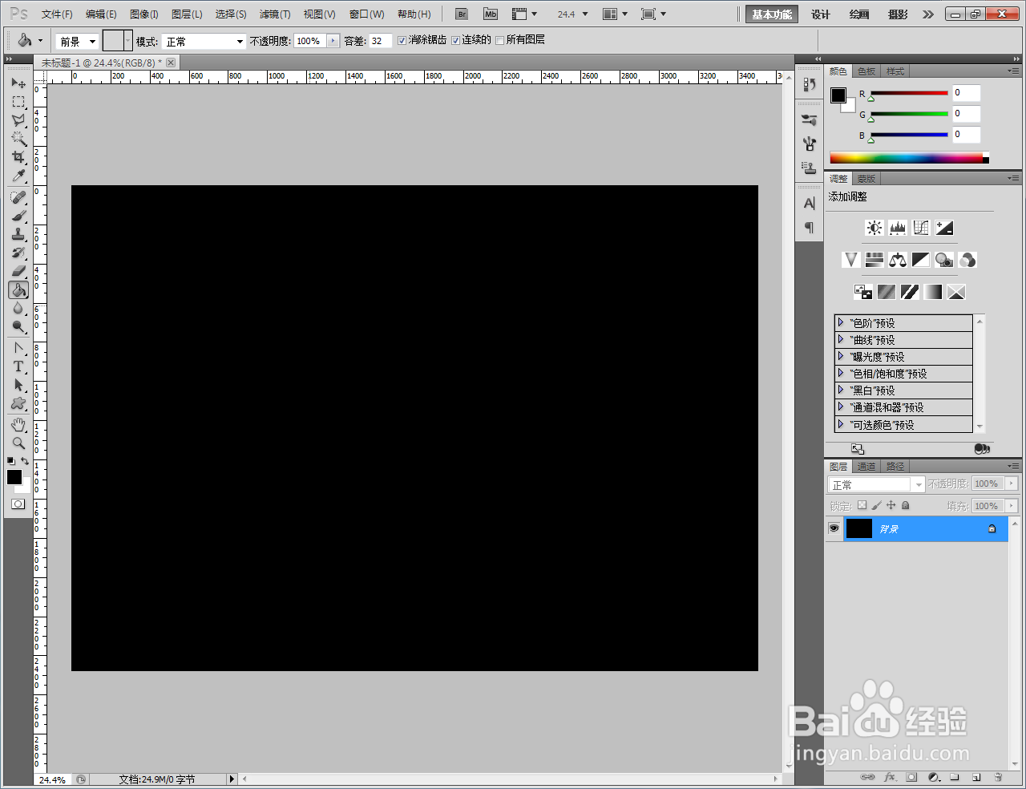Viewport: 1026px width, 789px height.
Task: Open the Character panel icon
Action: (x=810, y=204)
